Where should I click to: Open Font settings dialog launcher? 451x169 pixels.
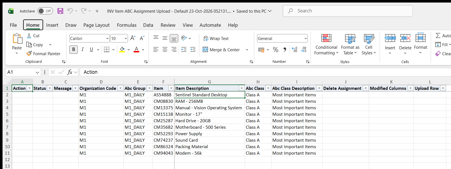click(146, 62)
